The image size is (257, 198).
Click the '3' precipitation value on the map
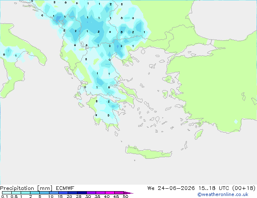tap(122, 32)
